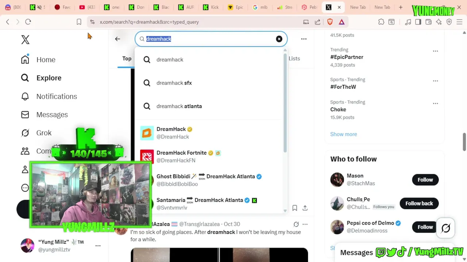Click Show more under trends
Image resolution: width=467 pixels, height=262 pixels.
[x=344, y=134]
